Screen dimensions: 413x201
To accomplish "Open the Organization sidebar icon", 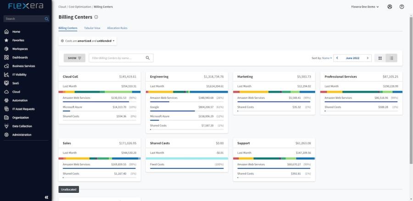I will point(6,118).
